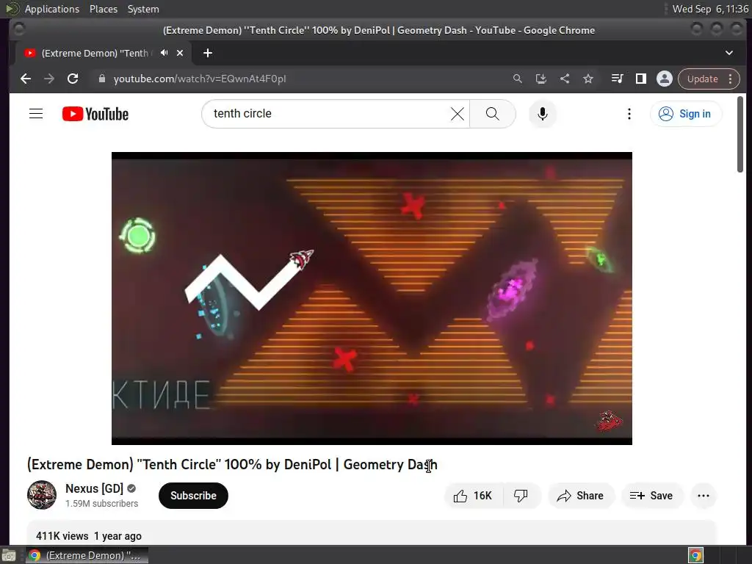The width and height of the screenshot is (752, 564).
Task: Save the video to a playlist
Action: (651, 496)
